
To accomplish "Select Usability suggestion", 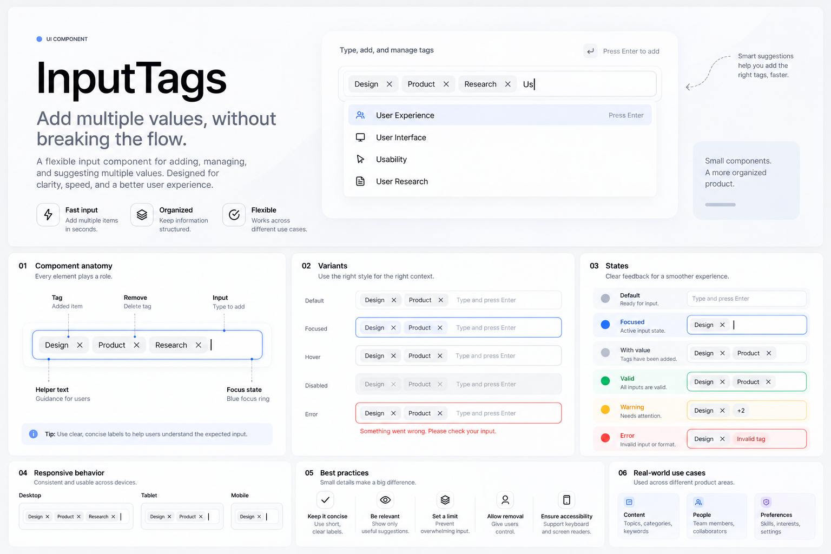I will (x=499, y=159).
